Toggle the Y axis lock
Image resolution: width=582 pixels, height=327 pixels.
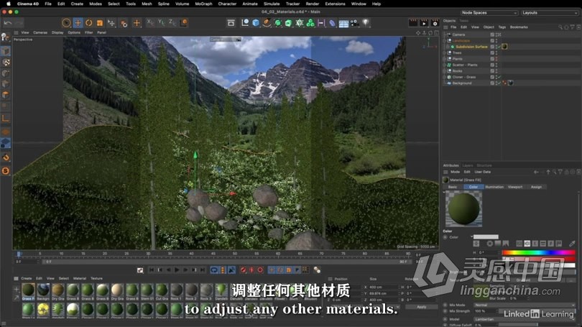pyautogui.click(x=161, y=23)
